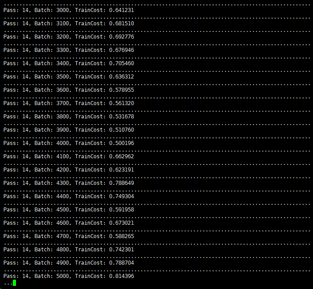Click the Batch 3400 log entry
The width and height of the screenshot is (313, 289).
point(69,63)
